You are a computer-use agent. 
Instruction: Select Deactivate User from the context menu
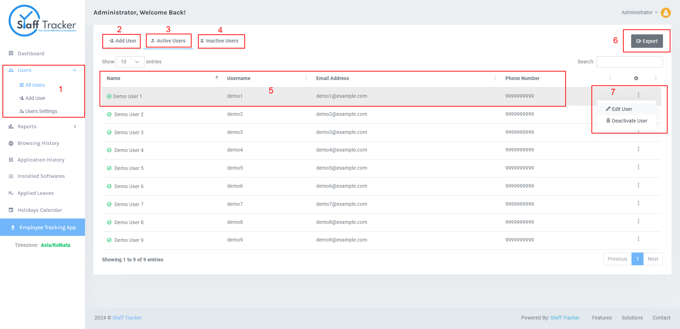tap(627, 121)
